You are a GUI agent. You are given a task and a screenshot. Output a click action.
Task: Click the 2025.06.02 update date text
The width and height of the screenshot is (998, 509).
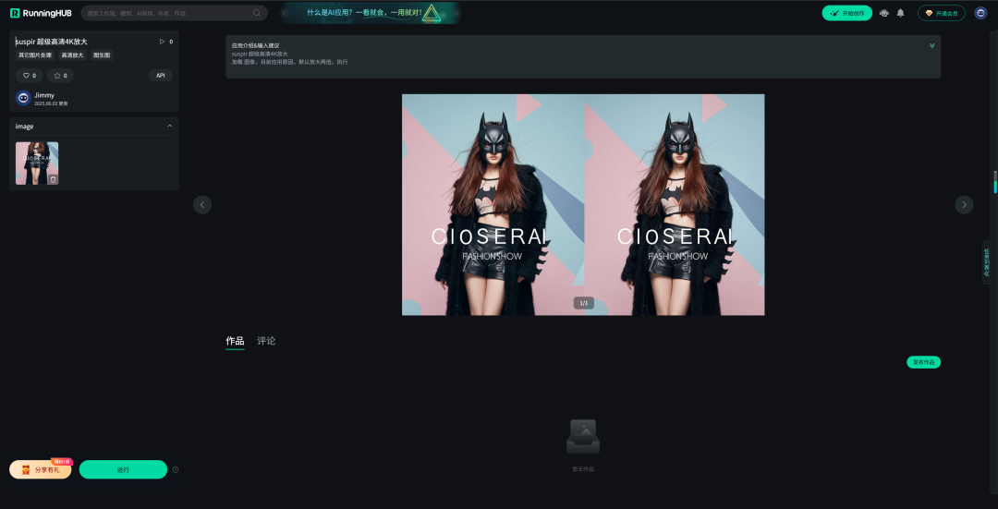tap(51, 103)
